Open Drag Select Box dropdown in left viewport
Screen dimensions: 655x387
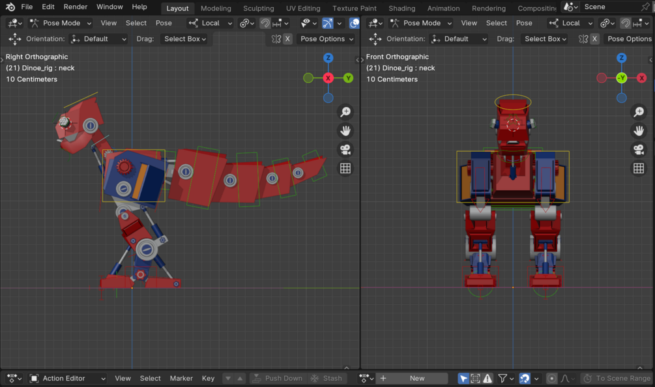(184, 39)
